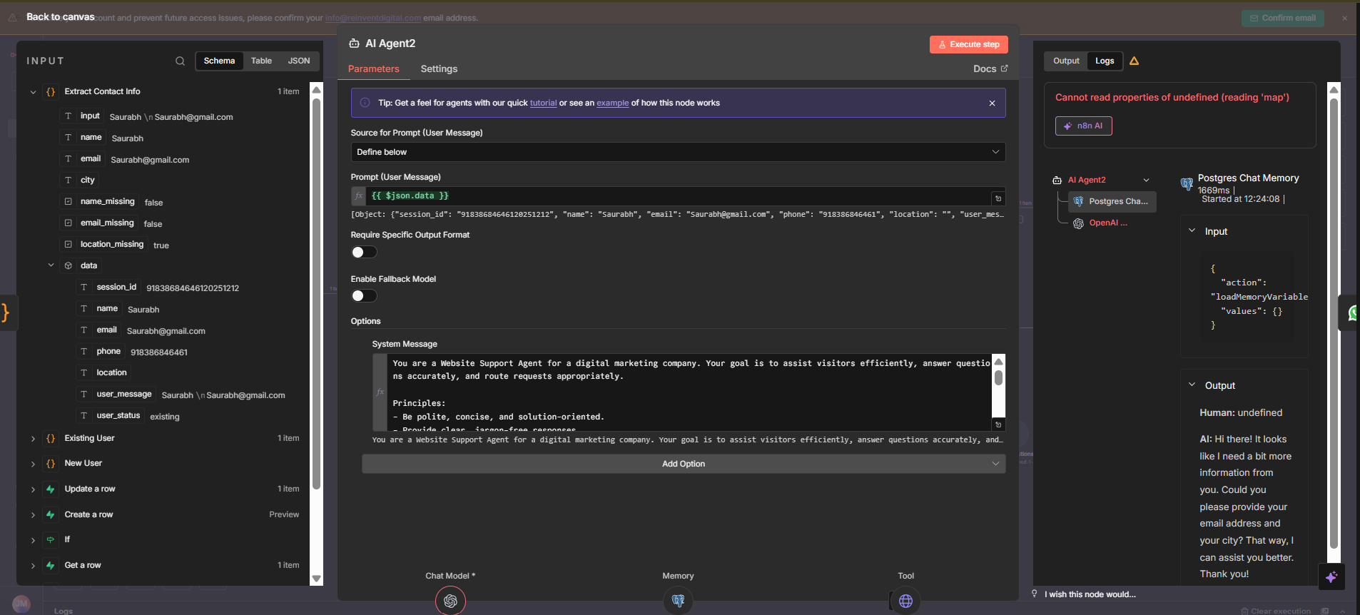Open the Settings tab
Image resolution: width=1360 pixels, height=615 pixels.
[x=439, y=69]
